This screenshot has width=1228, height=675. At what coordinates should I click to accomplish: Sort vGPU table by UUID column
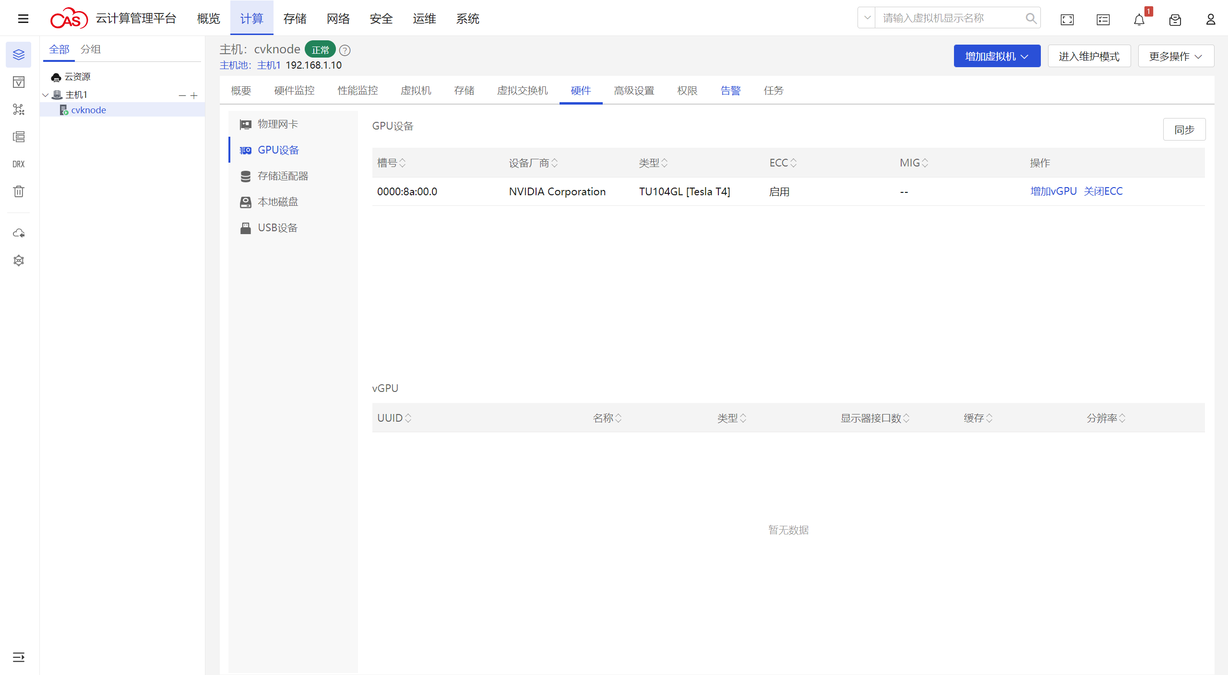pyautogui.click(x=408, y=418)
